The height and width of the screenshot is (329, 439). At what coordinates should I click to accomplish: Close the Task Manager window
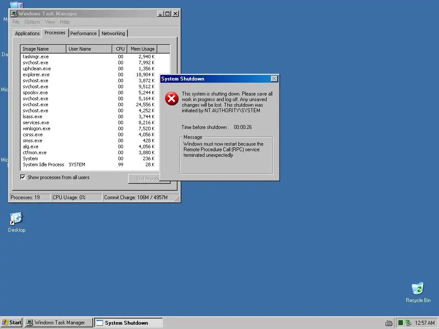coord(175,13)
